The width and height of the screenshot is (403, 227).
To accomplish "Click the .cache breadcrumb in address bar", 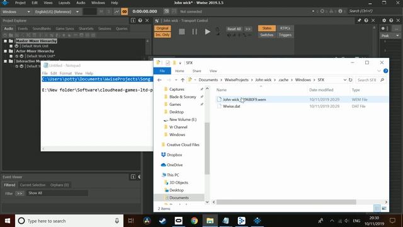I will pyautogui.click(x=283, y=80).
